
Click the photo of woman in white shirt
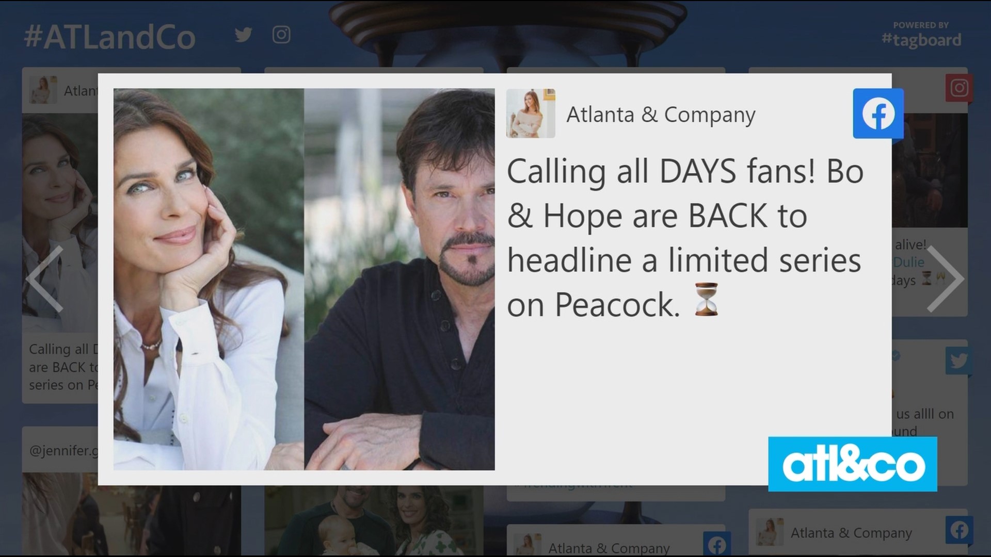209,279
